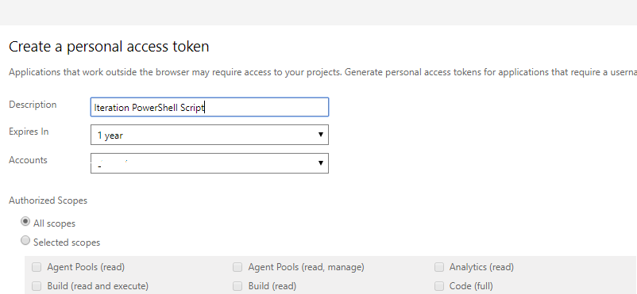Click the All scopes label
637x294 pixels.
(x=55, y=223)
